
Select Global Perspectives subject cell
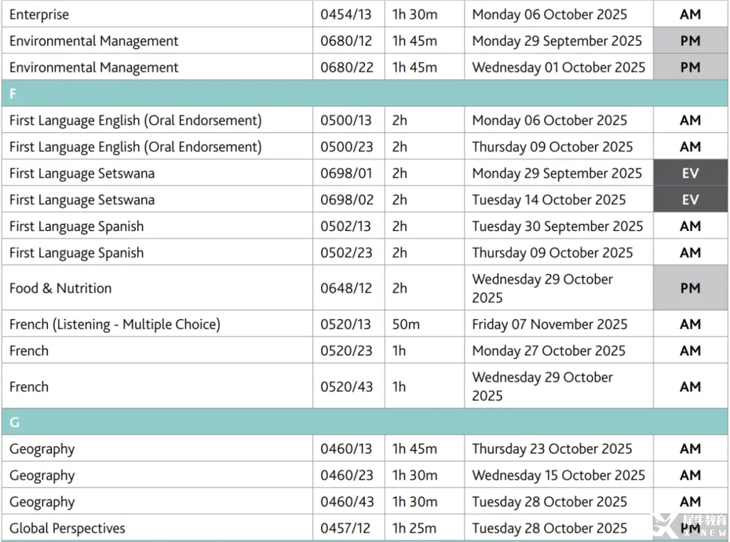click(x=68, y=528)
